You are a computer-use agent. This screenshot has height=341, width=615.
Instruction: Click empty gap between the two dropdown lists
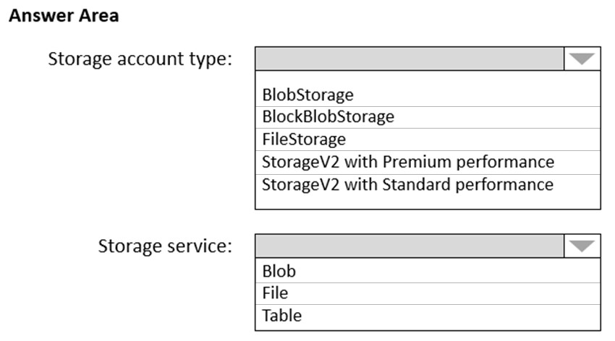click(428, 222)
